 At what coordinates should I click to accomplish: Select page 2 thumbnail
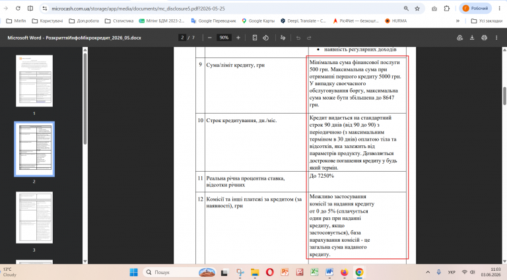click(34, 149)
